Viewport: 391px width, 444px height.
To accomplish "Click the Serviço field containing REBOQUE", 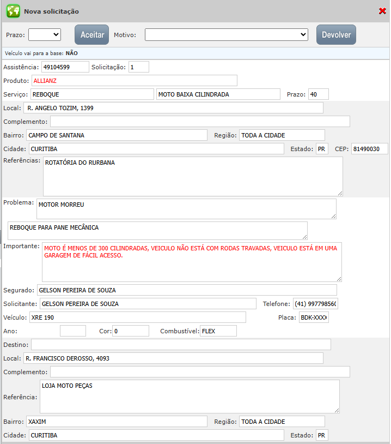I will point(93,94).
